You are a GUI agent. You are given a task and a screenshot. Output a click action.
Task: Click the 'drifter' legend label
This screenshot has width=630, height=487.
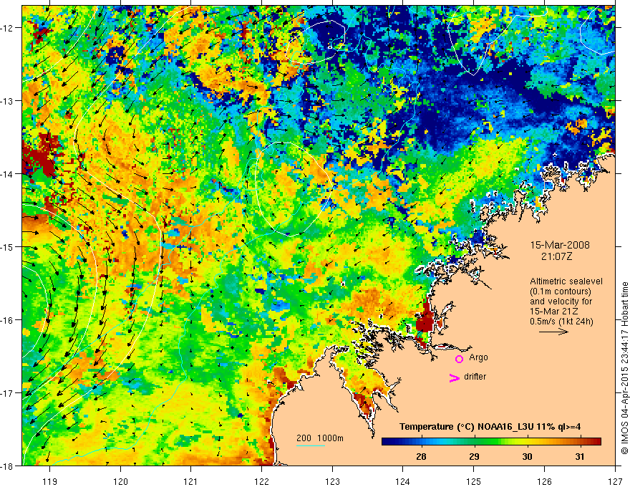point(475,377)
